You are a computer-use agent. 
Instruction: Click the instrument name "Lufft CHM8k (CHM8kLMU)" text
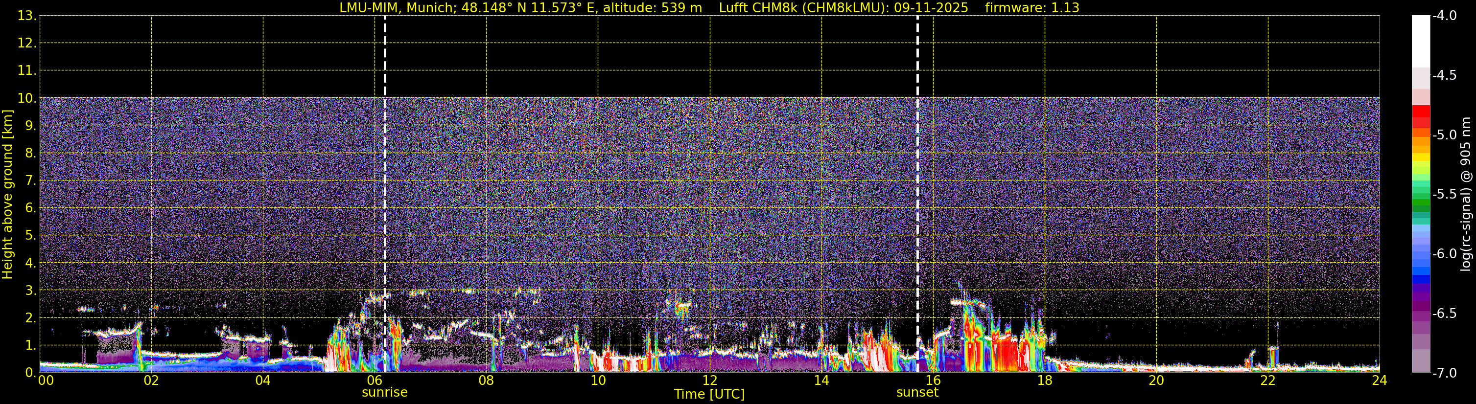coord(804,7)
